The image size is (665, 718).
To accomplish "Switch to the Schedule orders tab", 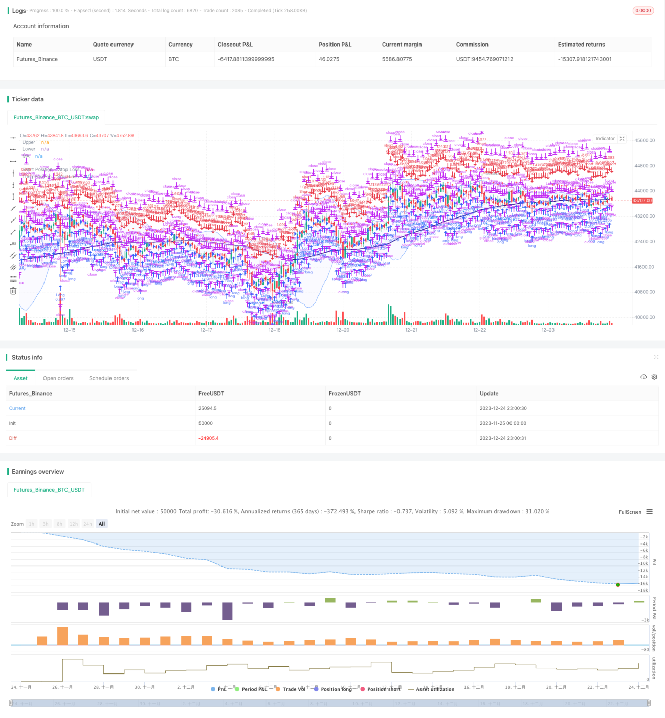I will 109,378.
